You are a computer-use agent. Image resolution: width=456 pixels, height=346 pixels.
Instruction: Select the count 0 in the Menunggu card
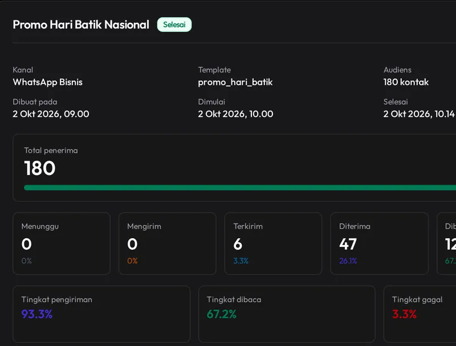tap(26, 244)
